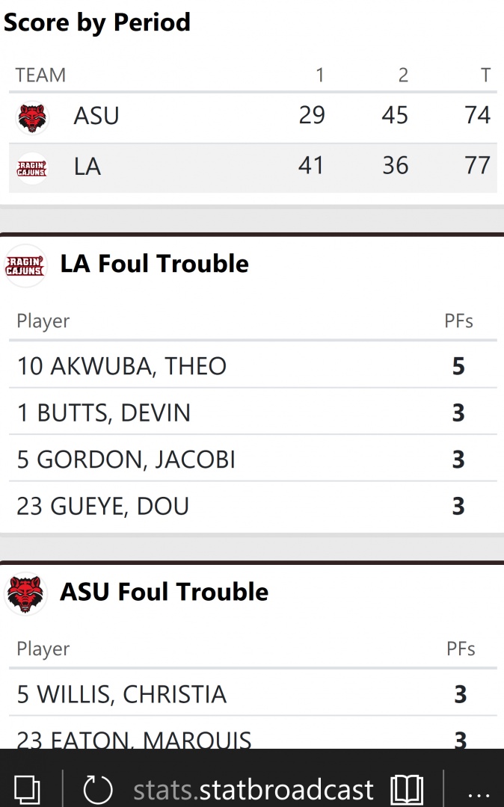Select the ASU team name in scores
The height and width of the screenshot is (807, 504).
(x=96, y=117)
